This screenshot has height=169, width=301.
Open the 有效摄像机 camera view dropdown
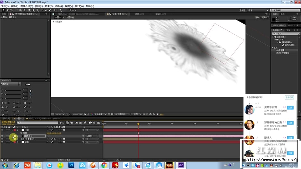tap(122, 114)
